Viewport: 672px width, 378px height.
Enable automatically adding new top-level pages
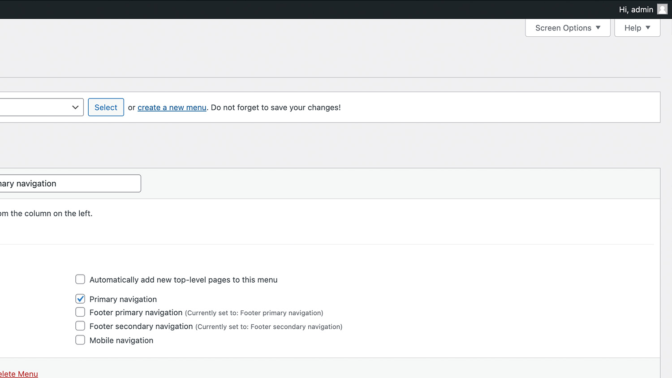(x=80, y=279)
